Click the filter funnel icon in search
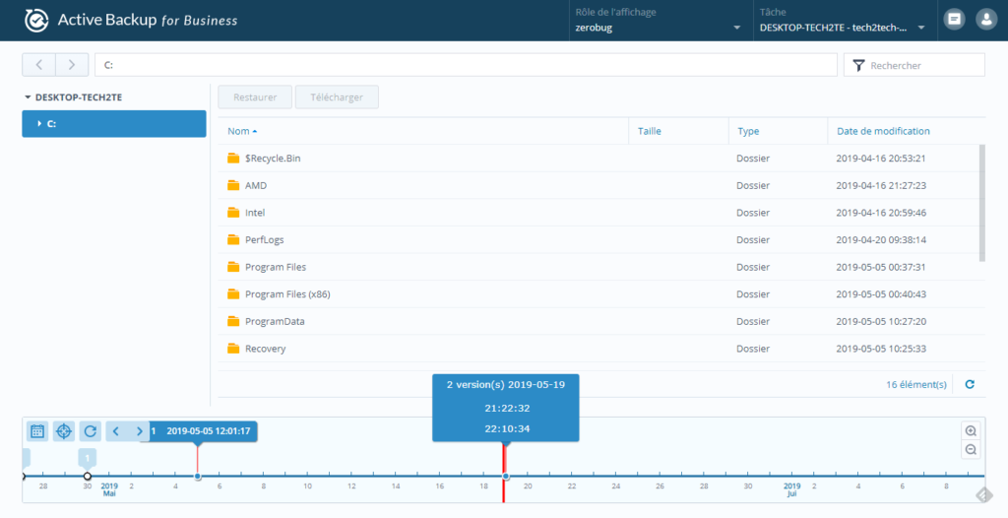Viewport: 1008px width, 518px height. tap(858, 65)
